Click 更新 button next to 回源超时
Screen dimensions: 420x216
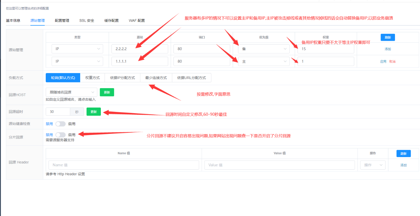(x=94, y=112)
